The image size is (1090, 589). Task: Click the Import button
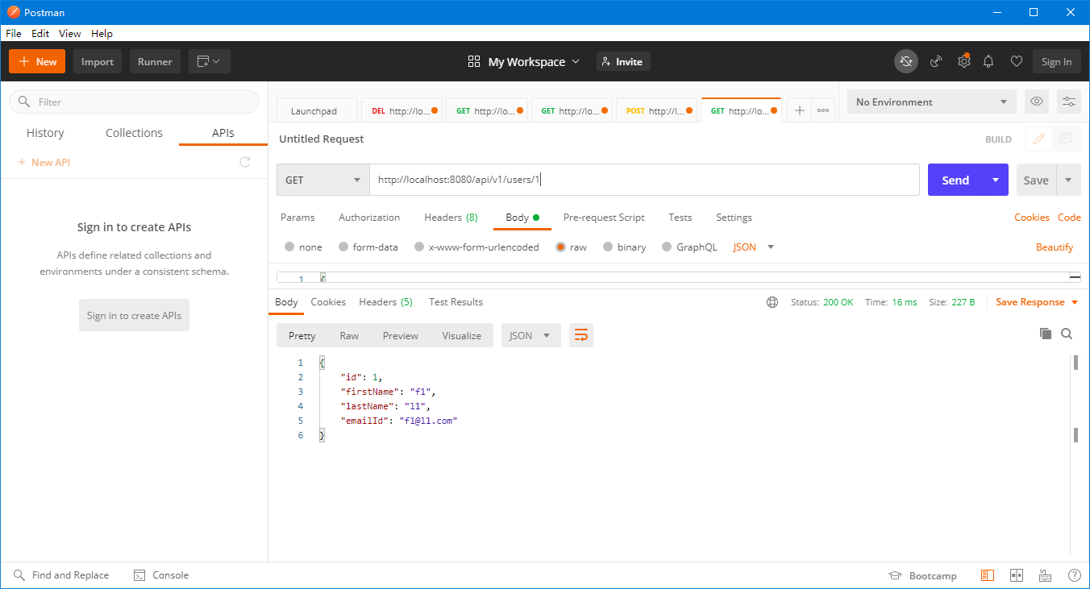point(98,61)
